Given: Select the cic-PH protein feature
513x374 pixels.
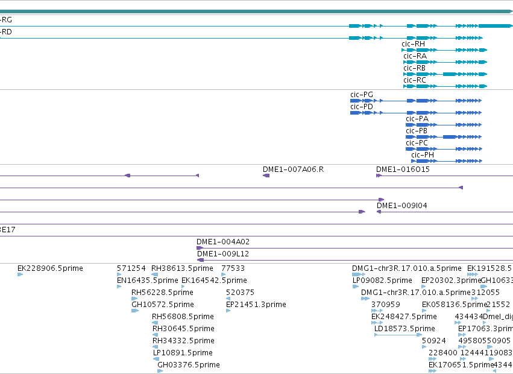Looking at the screenshot, I should pyautogui.click(x=447, y=161).
